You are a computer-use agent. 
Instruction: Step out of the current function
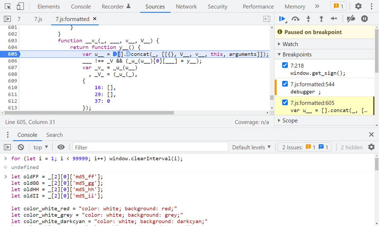321,19
